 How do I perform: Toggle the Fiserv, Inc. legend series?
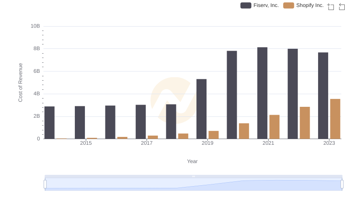point(259,5)
